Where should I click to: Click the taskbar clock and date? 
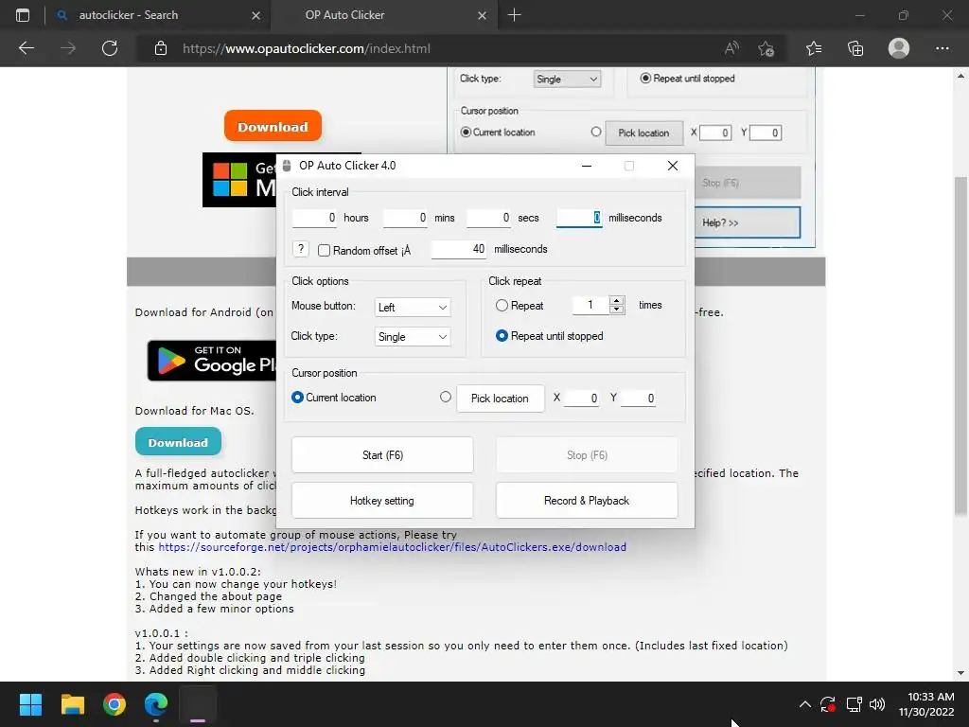926,704
